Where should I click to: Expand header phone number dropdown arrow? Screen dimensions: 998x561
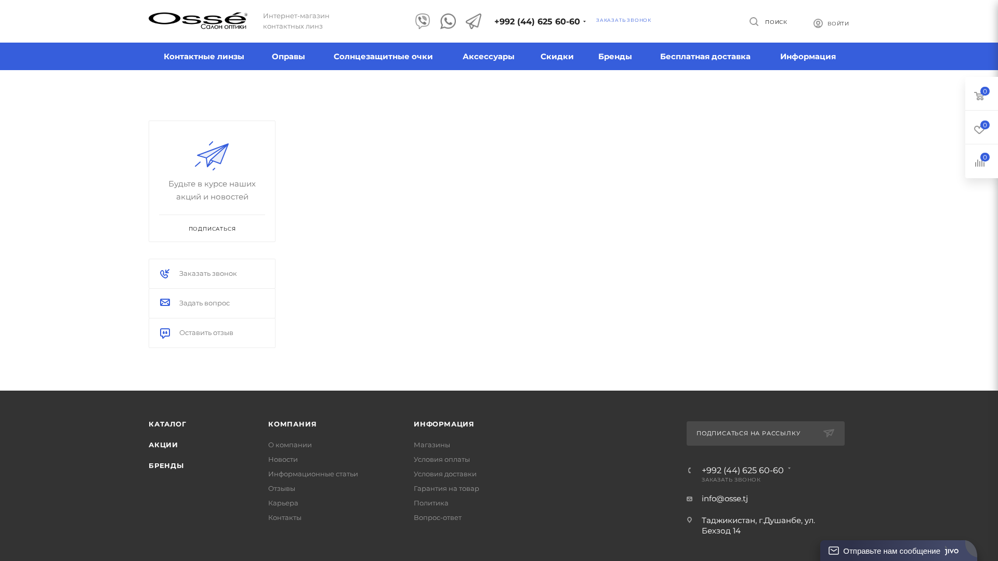tap(584, 22)
